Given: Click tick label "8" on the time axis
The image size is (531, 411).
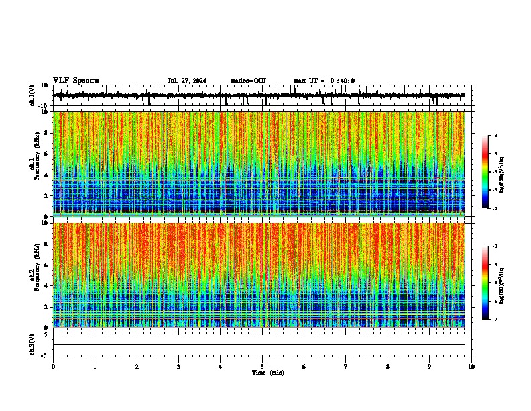Looking at the screenshot, I should [x=388, y=367].
